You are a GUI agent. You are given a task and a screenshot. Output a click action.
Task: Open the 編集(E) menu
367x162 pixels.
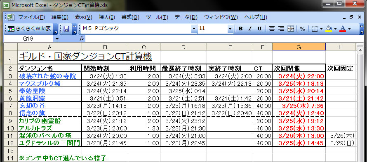pos(60,17)
